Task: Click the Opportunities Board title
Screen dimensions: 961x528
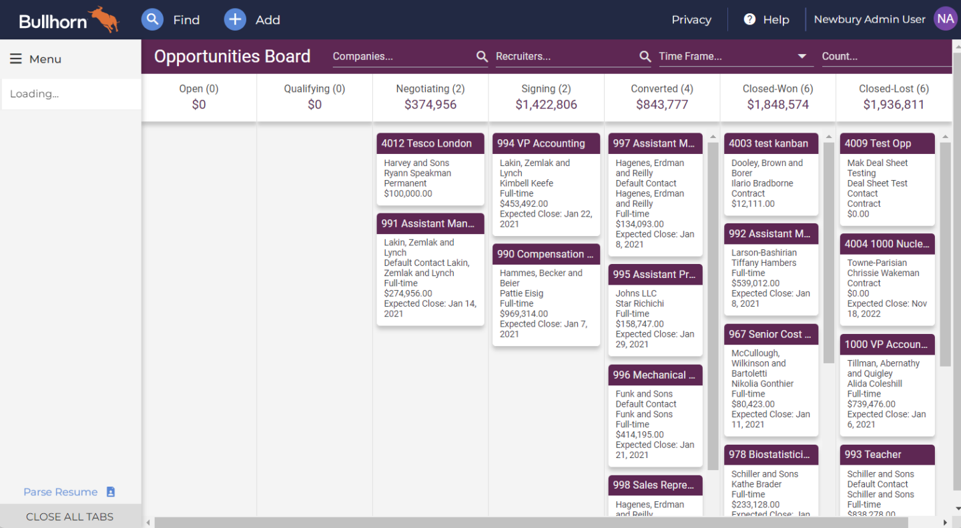Action: tap(232, 57)
